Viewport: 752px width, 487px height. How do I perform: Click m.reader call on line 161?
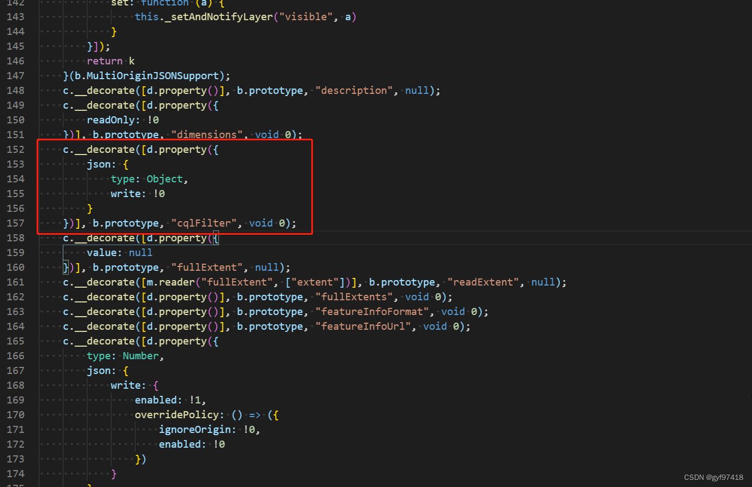coord(171,282)
